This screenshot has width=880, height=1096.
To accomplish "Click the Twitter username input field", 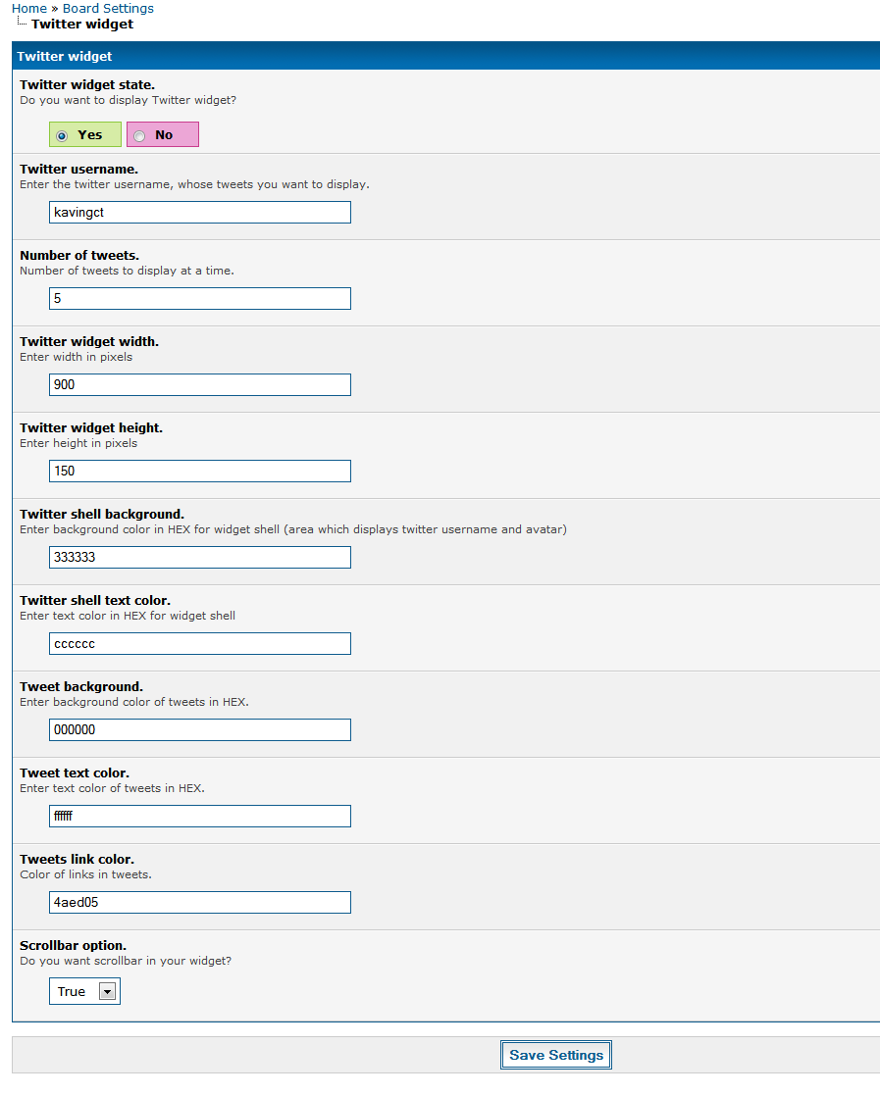I will [200, 212].
